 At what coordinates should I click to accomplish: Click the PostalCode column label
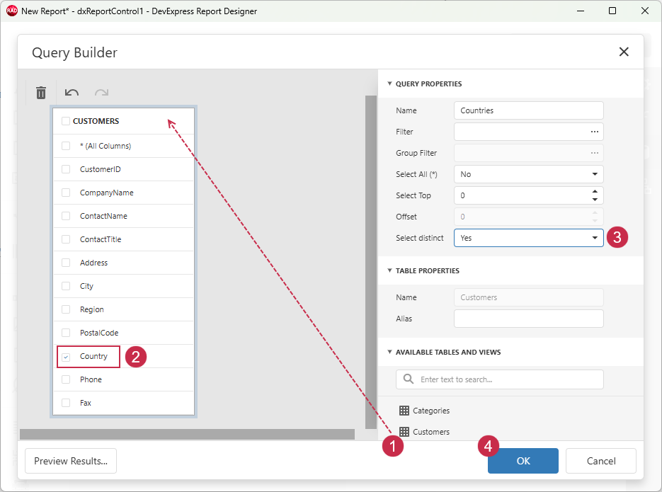(99, 333)
